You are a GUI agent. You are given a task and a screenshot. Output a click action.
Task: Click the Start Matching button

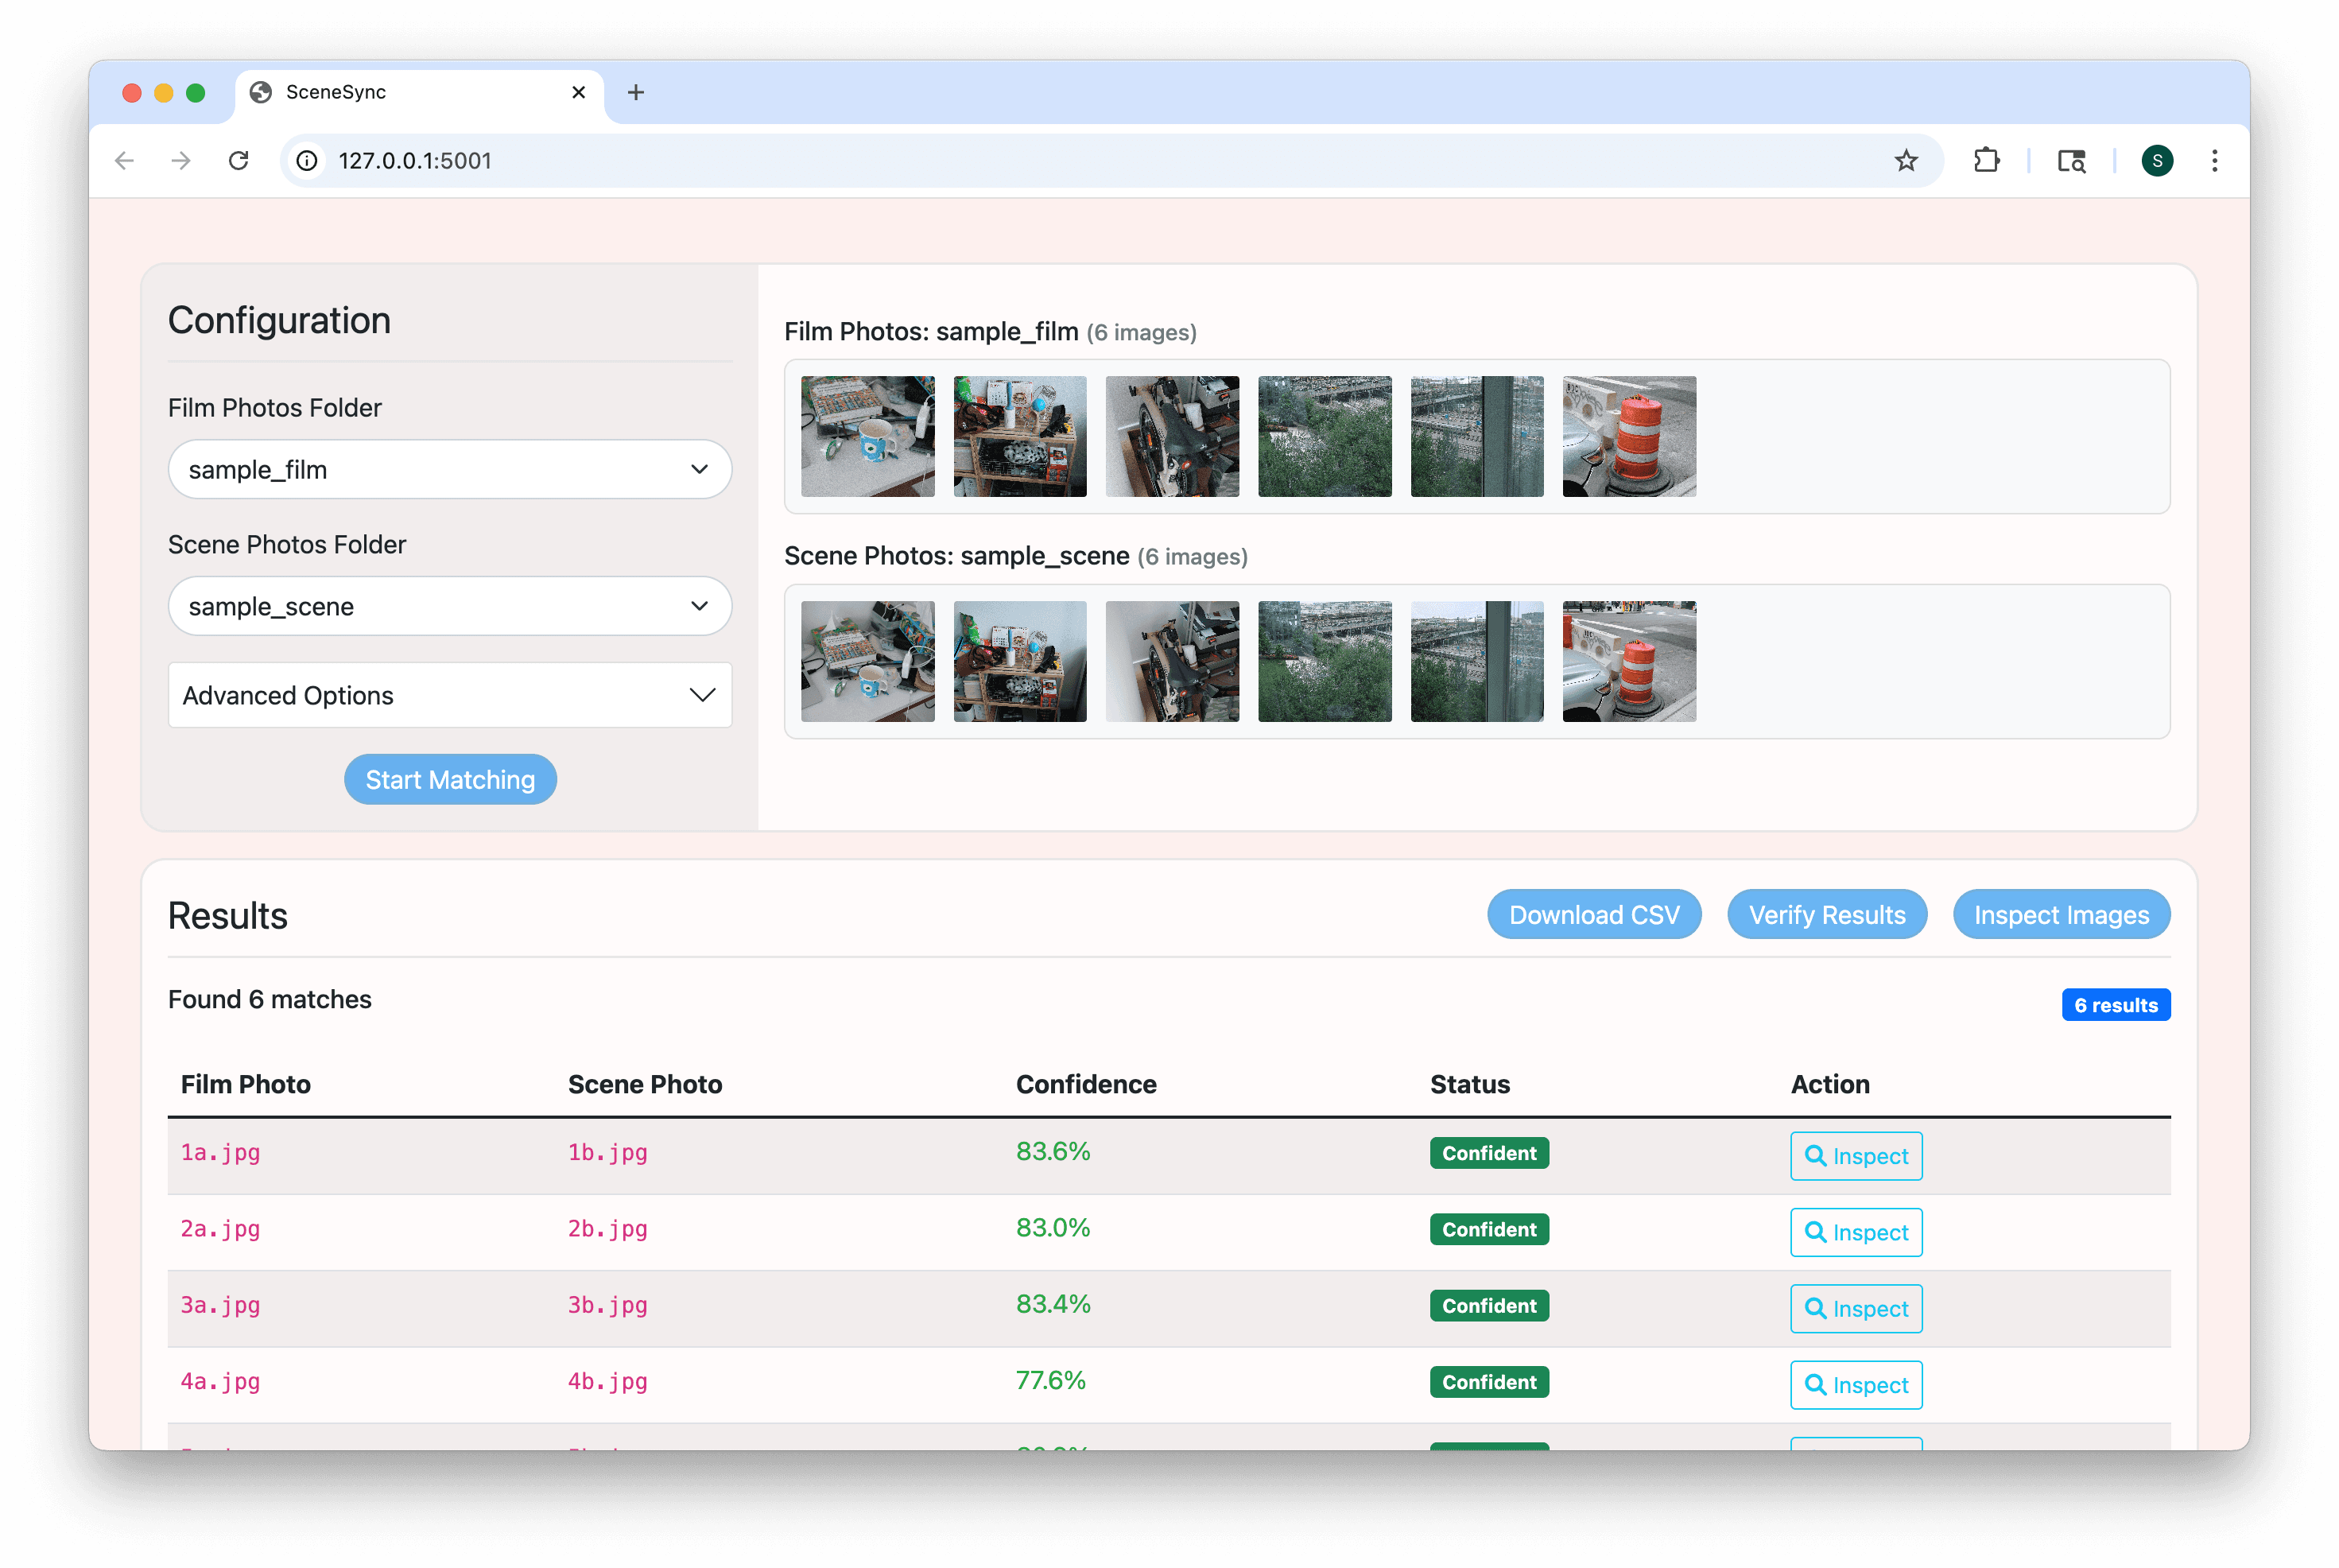pos(450,780)
